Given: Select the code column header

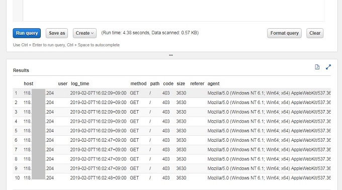Looking at the screenshot, I should point(168,83).
